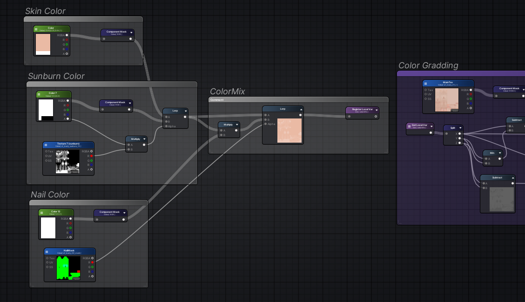Click UV input port of NailMask node
This screenshot has width=525, height=302.
click(47, 263)
